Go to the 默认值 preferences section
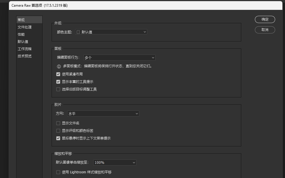The height and width of the screenshot is (178, 285). tap(23, 42)
